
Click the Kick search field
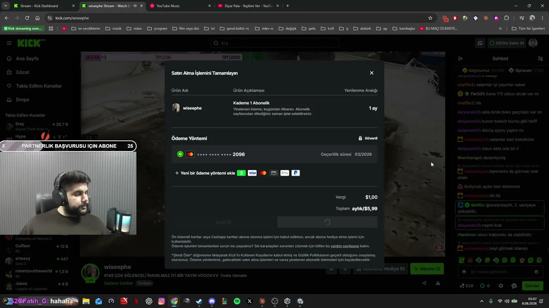[274, 43]
